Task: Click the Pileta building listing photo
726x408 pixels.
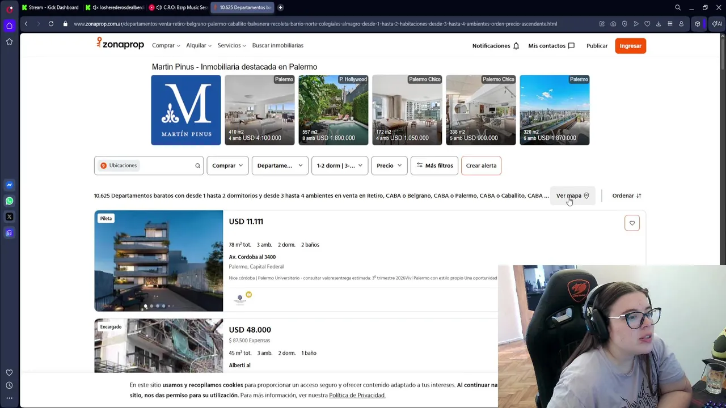Action: click(x=159, y=261)
